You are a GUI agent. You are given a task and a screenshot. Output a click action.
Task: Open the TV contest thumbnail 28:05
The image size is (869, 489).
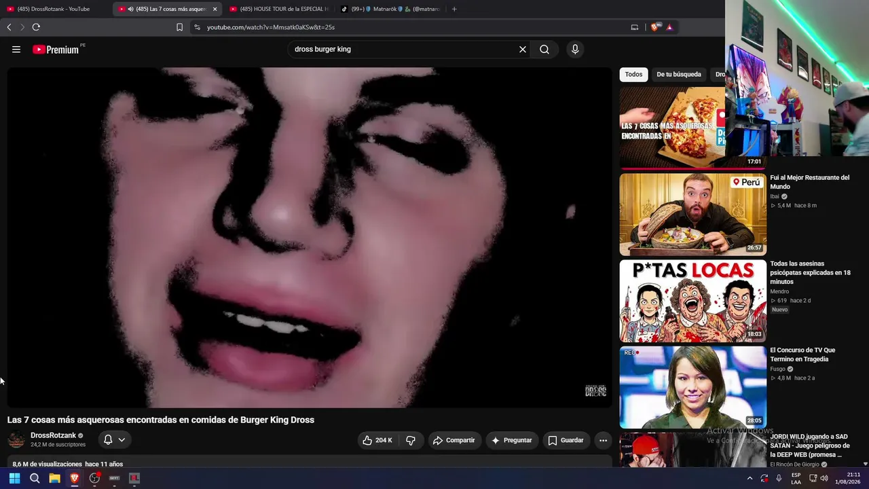(692, 387)
